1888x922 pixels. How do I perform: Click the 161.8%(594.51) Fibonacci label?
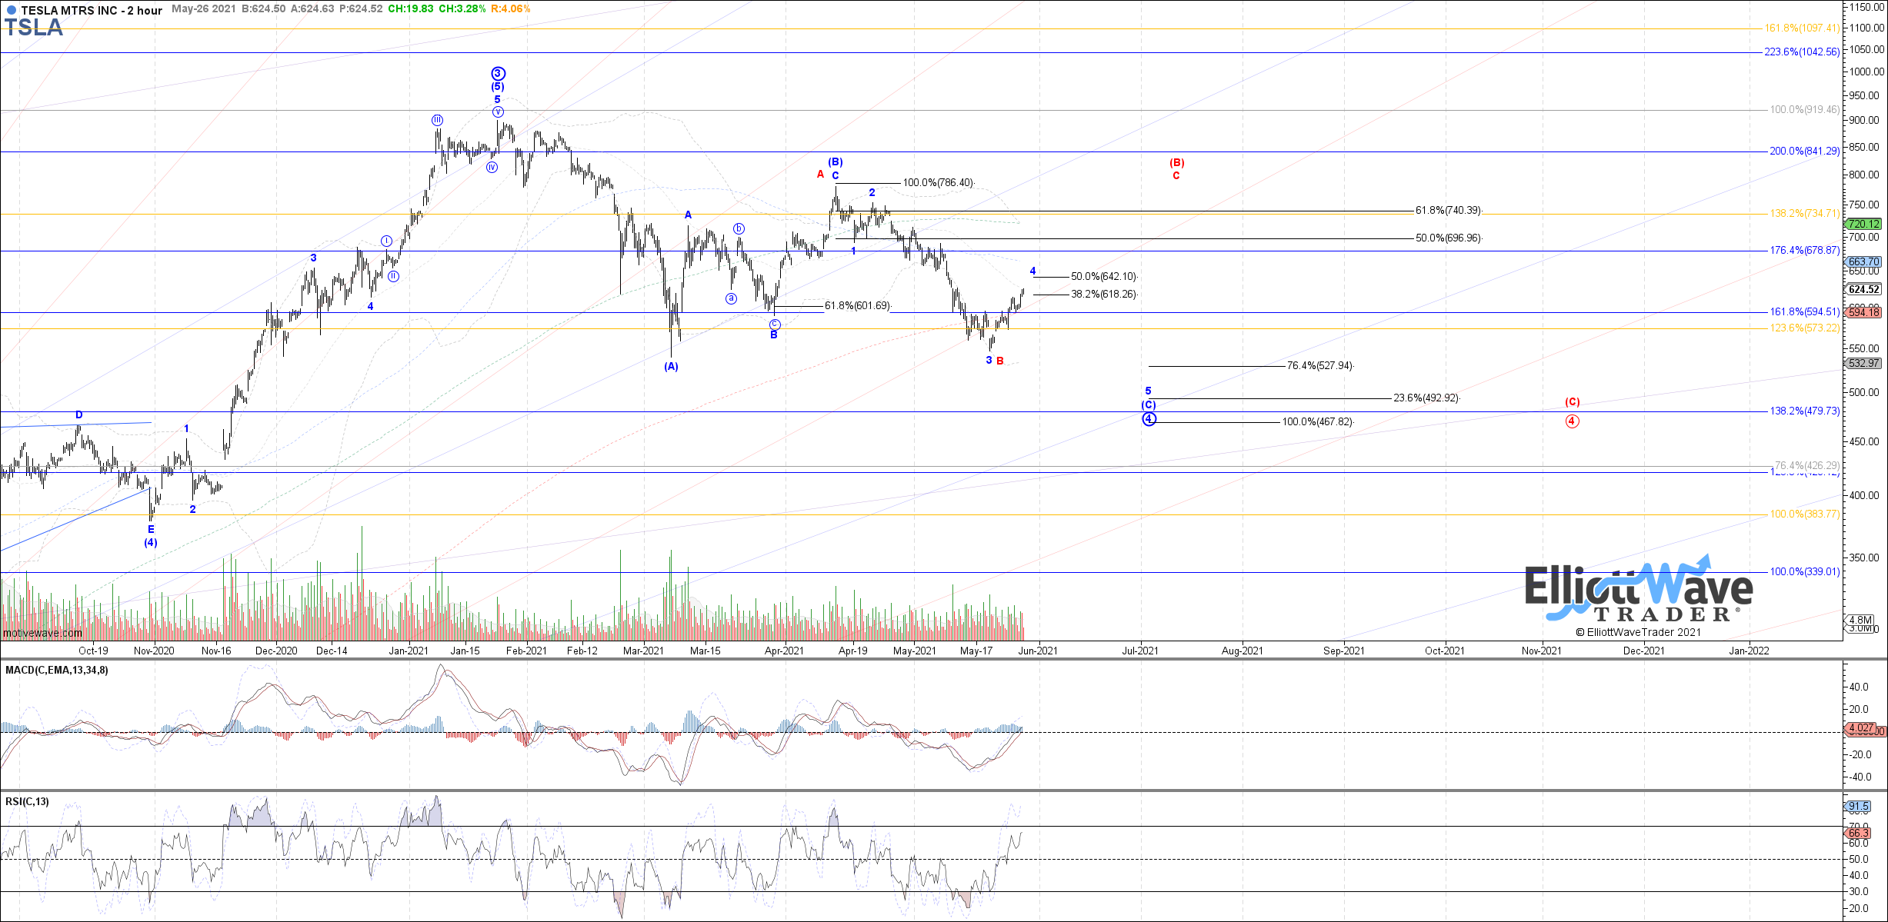coord(1805,312)
